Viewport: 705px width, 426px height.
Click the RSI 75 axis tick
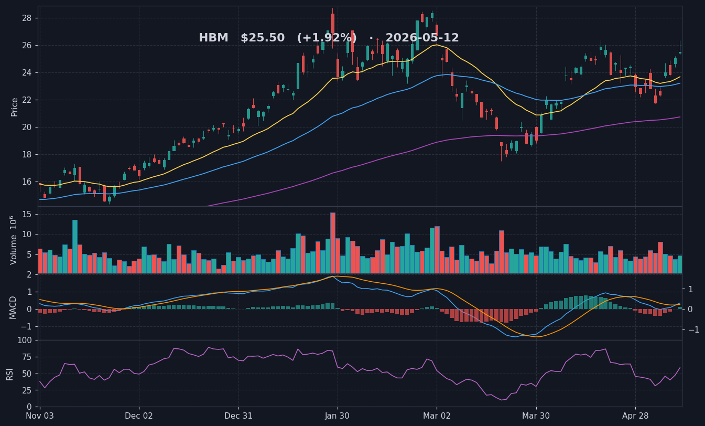tap(27, 357)
